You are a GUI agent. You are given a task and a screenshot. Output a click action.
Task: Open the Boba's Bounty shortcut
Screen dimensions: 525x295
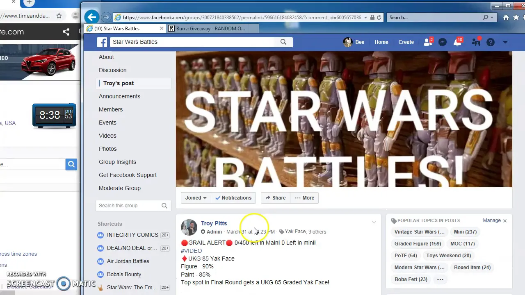pos(124,274)
